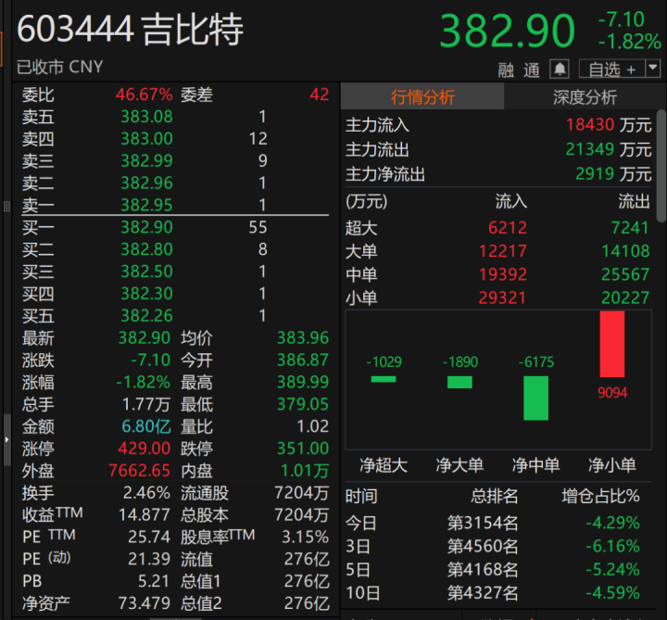This screenshot has height=620, width=667.
Task: Click the green 净中单 bar in chart
Action: (536, 399)
